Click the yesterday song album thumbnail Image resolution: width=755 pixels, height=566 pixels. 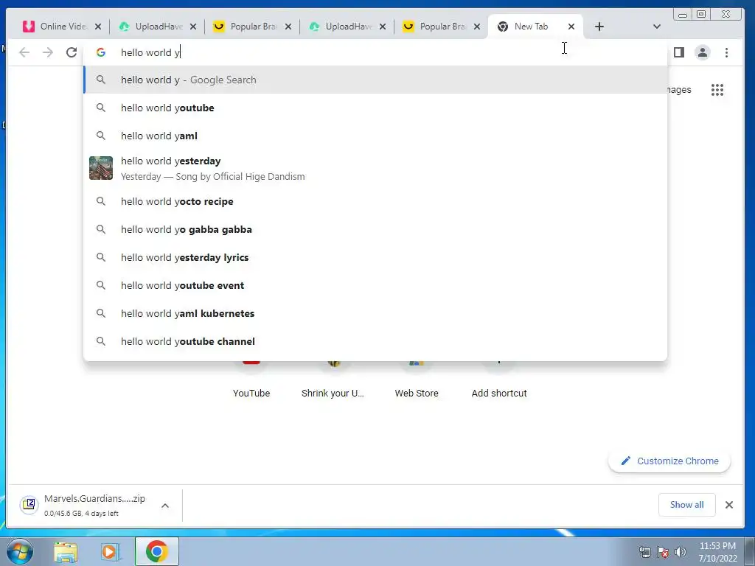[101, 168]
